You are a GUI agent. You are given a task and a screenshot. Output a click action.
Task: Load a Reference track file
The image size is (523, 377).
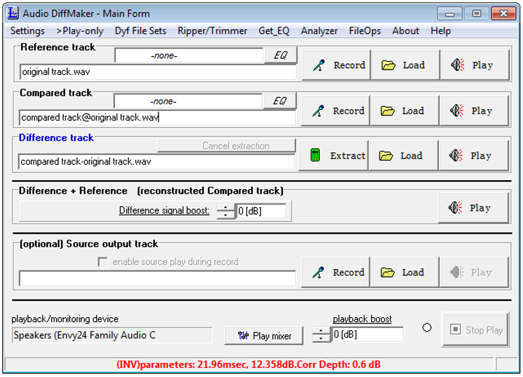(x=406, y=65)
